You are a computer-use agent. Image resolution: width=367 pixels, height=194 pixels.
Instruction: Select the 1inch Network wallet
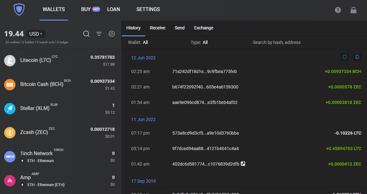coord(61,157)
